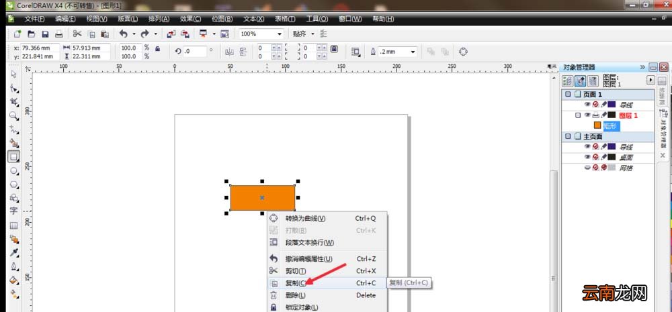Choose 剪切 from the context menu
This screenshot has height=312, width=672.
point(327,271)
